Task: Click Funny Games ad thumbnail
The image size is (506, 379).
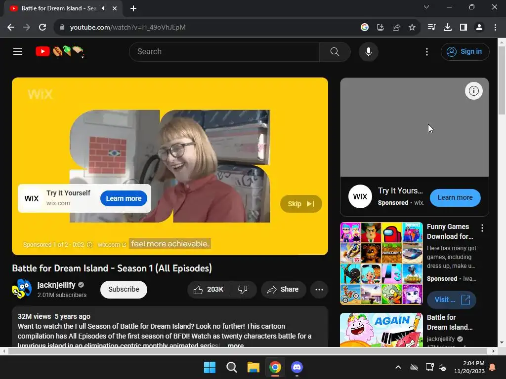Action: 381,264
